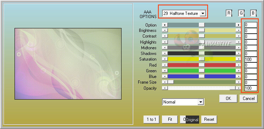The height and width of the screenshot is (129, 264).
Task: Click the left arrow of Frame Size slider
Action: pyautogui.click(x=165, y=82)
